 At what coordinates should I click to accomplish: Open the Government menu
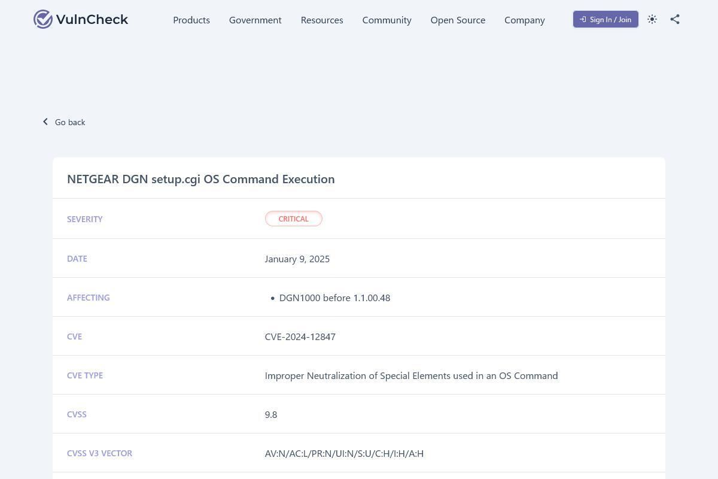pyautogui.click(x=255, y=20)
